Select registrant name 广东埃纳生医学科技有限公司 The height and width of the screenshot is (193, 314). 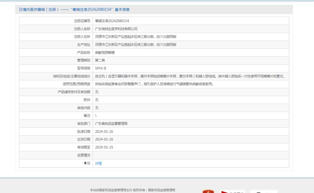point(116,29)
